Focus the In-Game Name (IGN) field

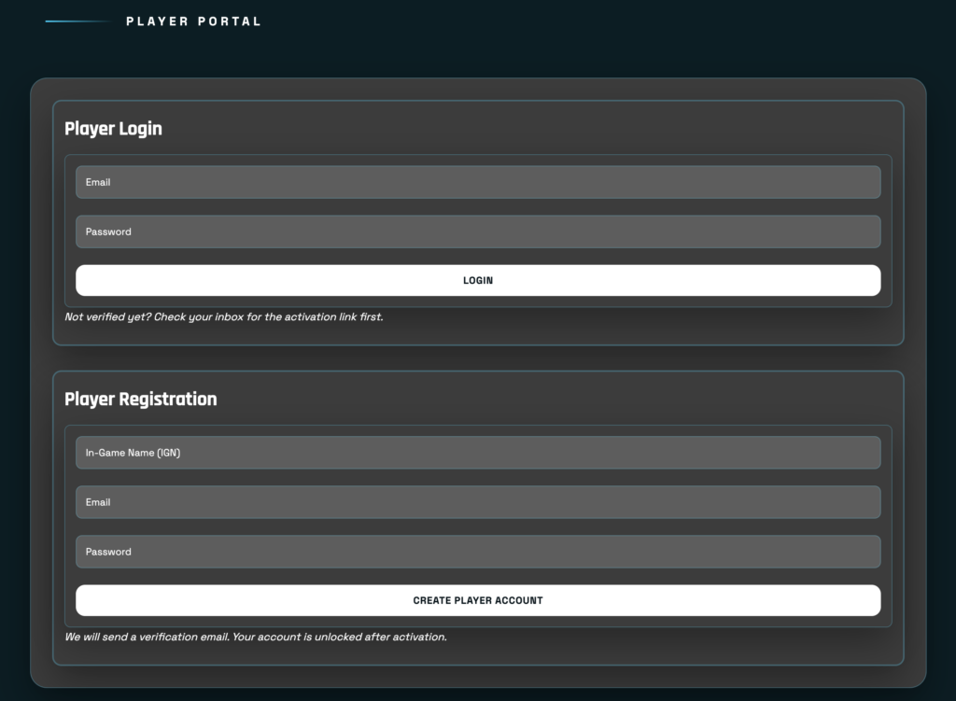(x=478, y=453)
